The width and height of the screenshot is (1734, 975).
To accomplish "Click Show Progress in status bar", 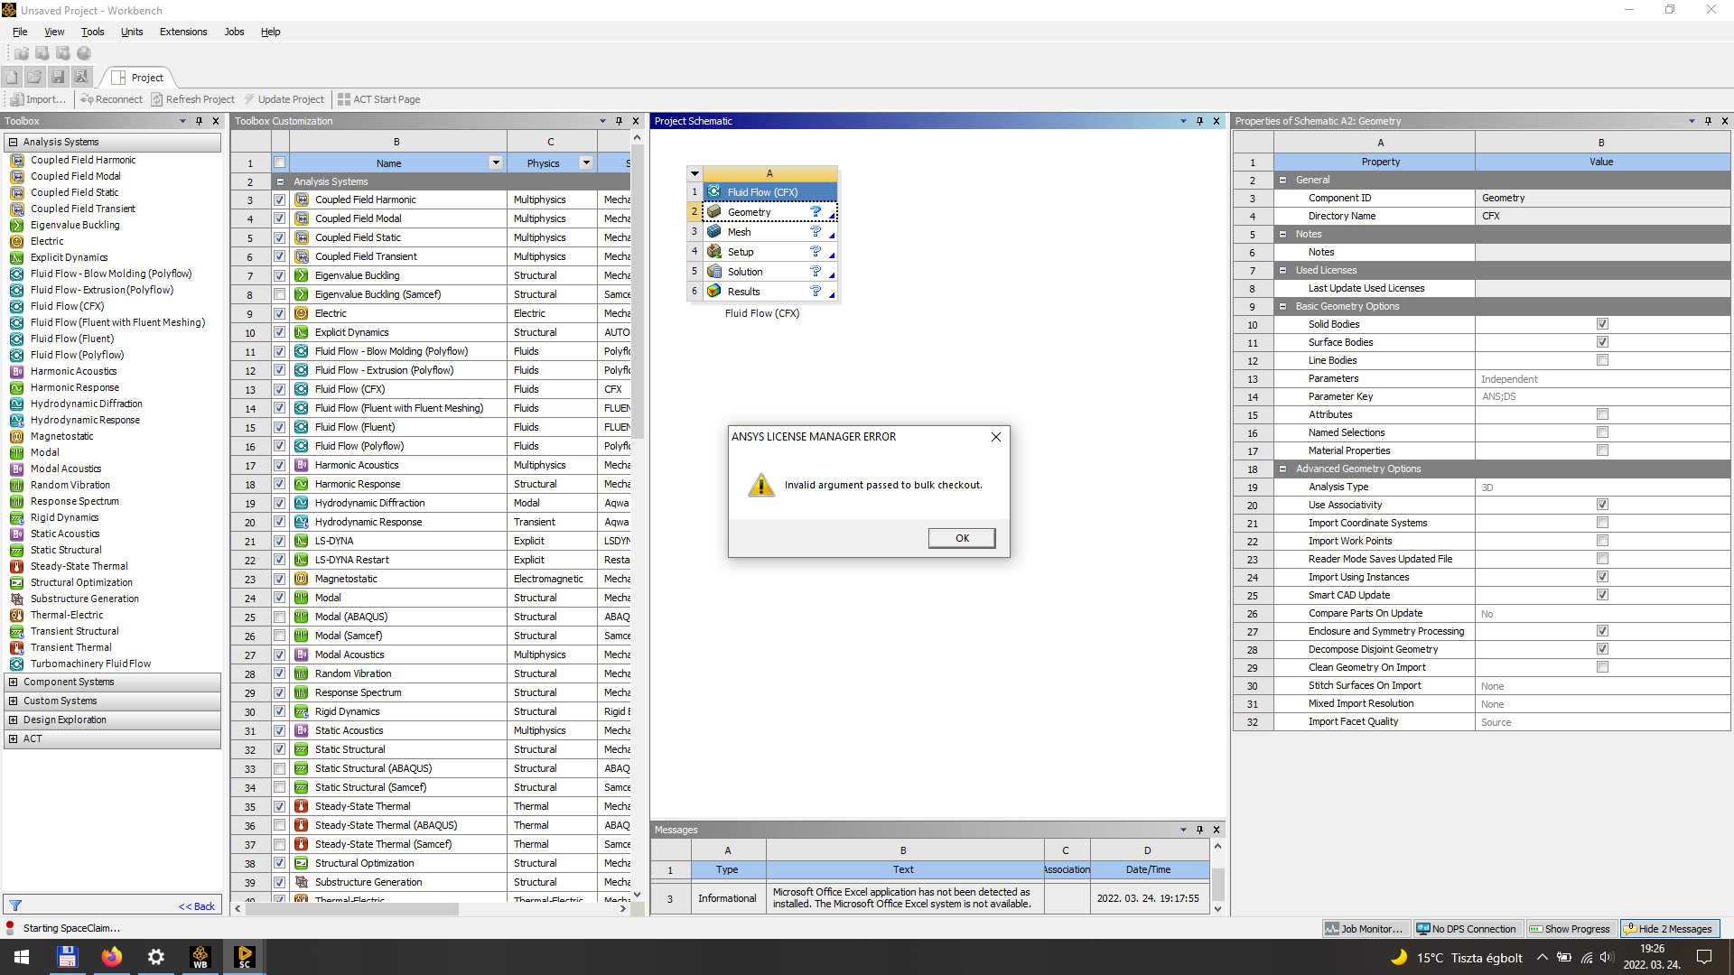I will click(1570, 928).
